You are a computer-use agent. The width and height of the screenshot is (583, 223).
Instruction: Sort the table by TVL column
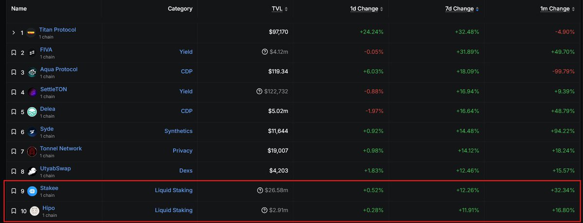(x=280, y=9)
